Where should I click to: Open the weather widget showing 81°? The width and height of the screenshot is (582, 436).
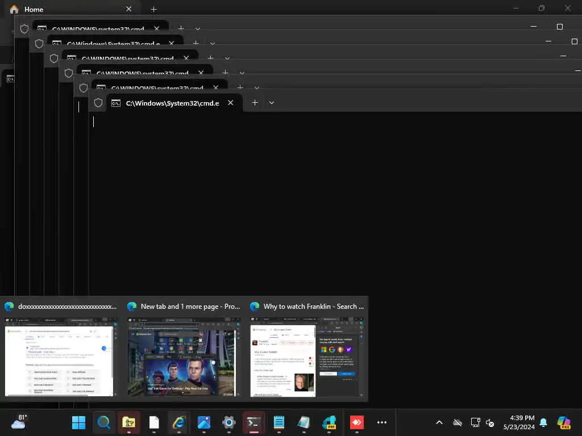[x=18, y=422]
